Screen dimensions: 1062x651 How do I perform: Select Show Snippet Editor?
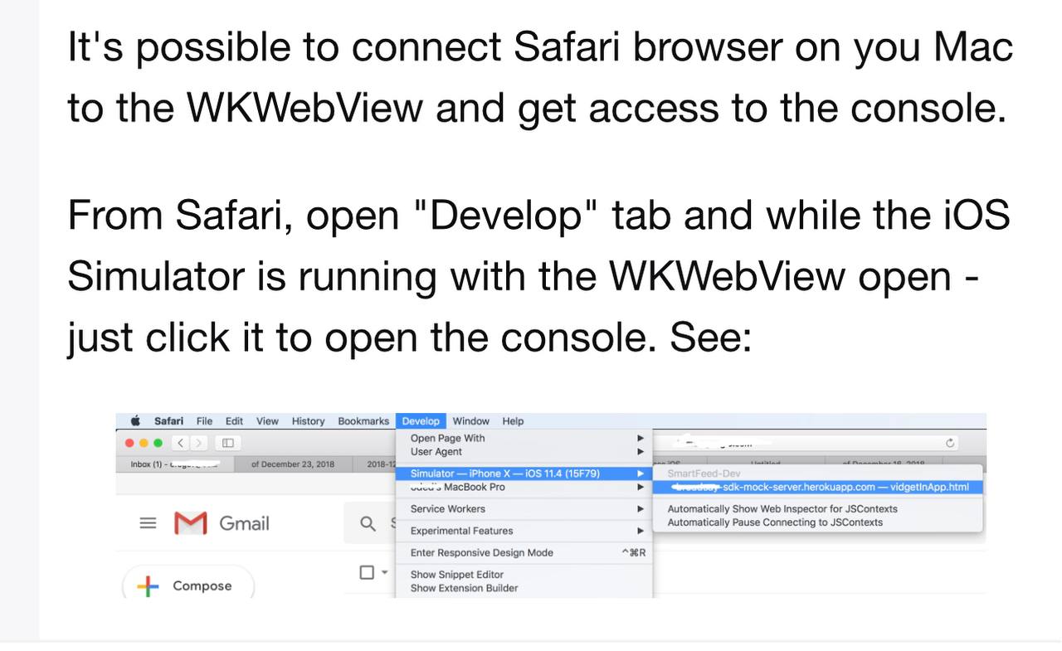tap(525, 574)
